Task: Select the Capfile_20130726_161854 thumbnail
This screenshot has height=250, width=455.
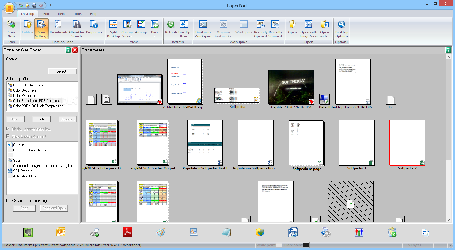Action: (x=291, y=87)
